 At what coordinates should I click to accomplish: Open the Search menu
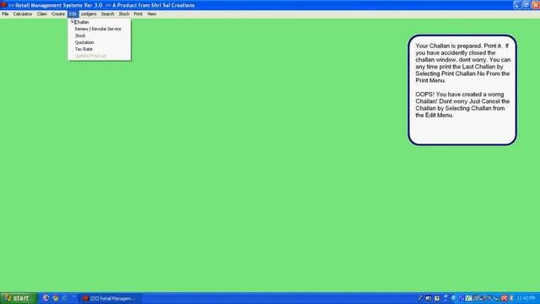pyautogui.click(x=107, y=14)
